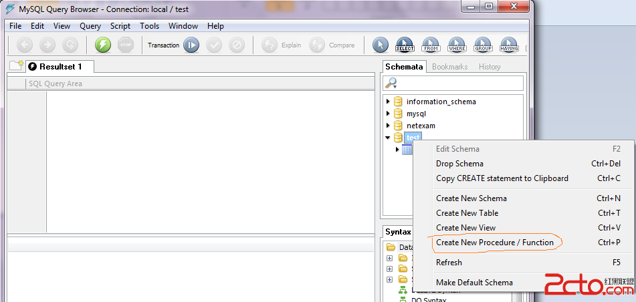Expand the mysql schema tree node
Viewport: 636px width, 302px height.
388,114
